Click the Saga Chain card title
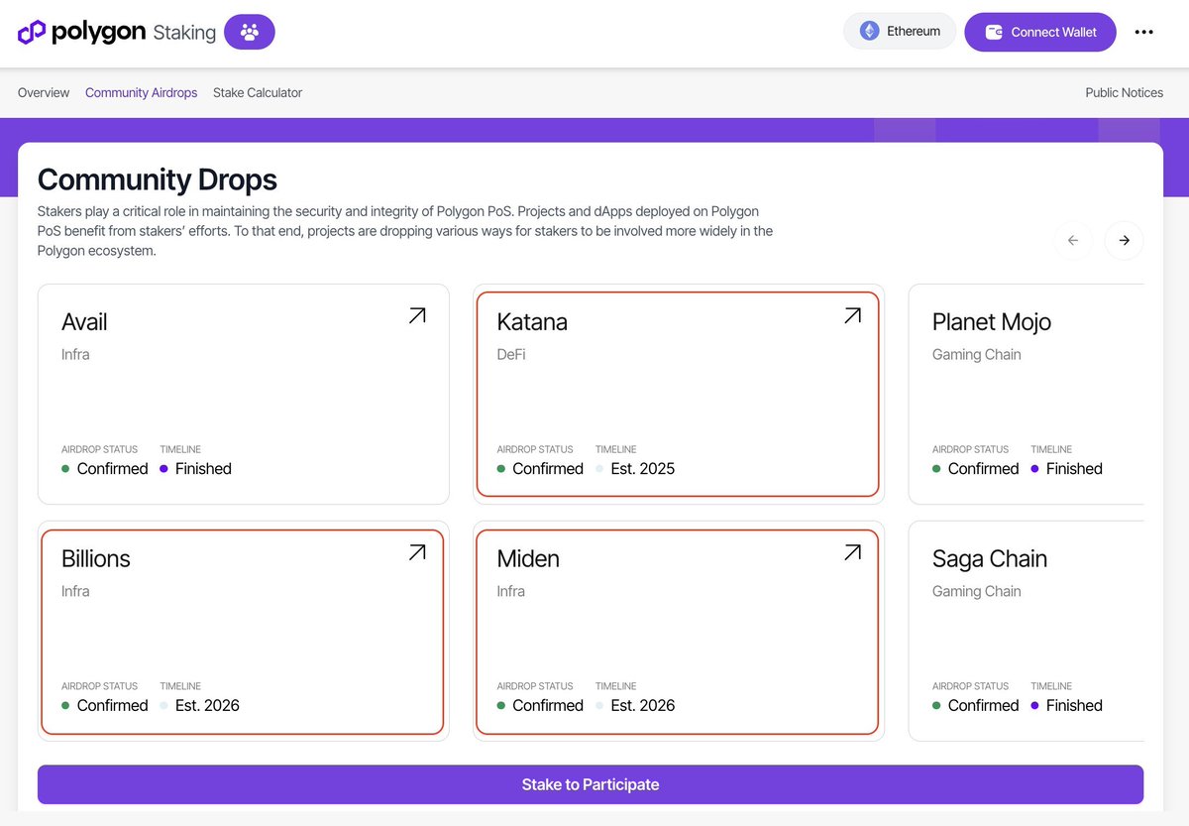1189x826 pixels. (x=990, y=559)
